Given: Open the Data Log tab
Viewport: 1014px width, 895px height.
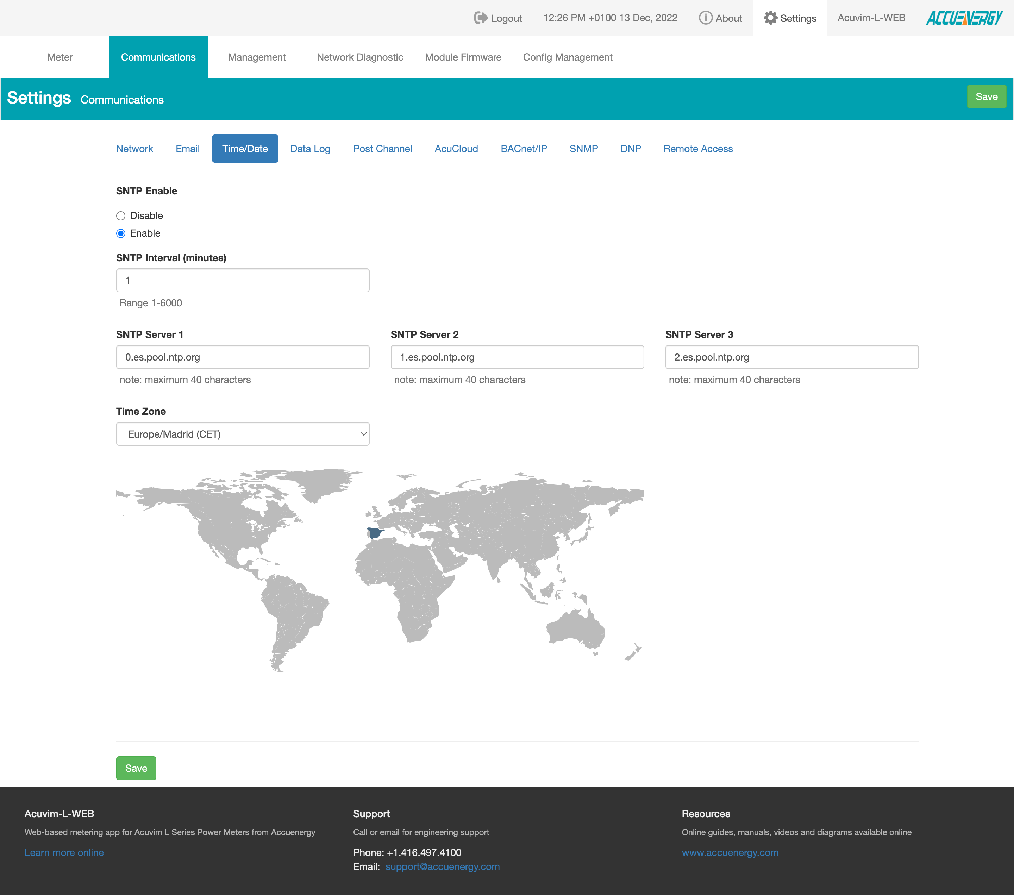Looking at the screenshot, I should pyautogui.click(x=310, y=149).
